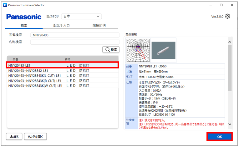Click the 検索 search button with magnifier
The height and width of the screenshot is (147, 239).
tap(111, 49)
